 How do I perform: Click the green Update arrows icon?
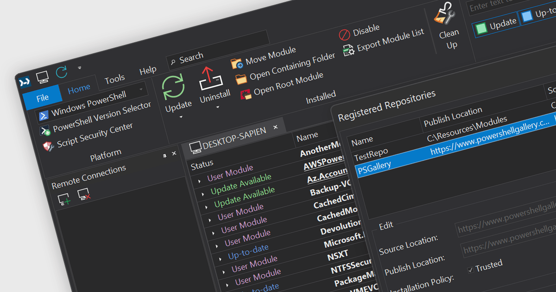click(x=173, y=88)
